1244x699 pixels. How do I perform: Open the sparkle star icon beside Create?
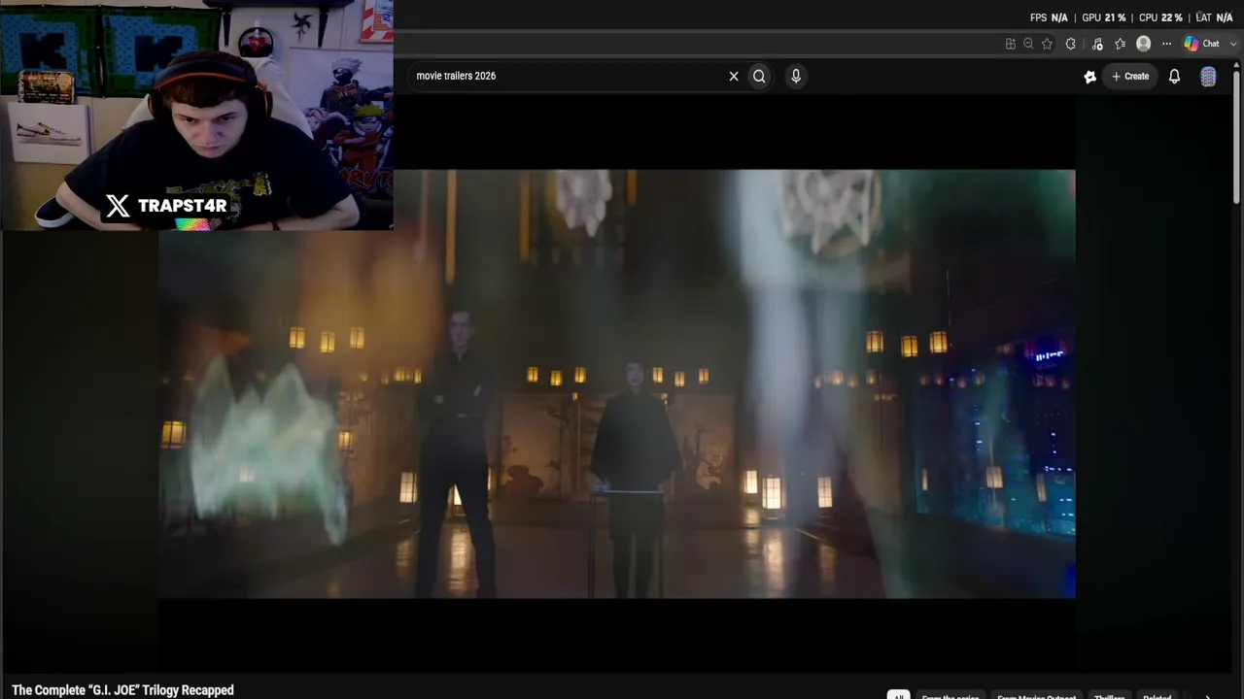[x=1089, y=77]
